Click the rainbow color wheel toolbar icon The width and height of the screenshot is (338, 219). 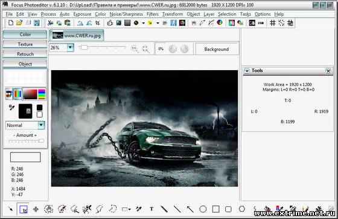[220, 22]
